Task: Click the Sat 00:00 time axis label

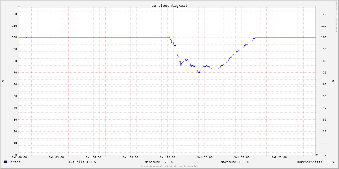Action: (19, 157)
